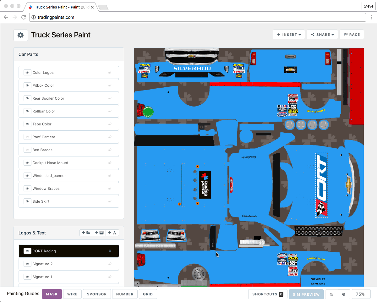
Task: Show the Bed Braces part
Action: pyautogui.click(x=27, y=150)
